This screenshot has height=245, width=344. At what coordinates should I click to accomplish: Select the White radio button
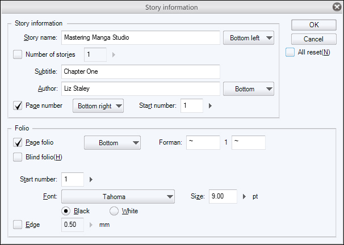point(114,211)
